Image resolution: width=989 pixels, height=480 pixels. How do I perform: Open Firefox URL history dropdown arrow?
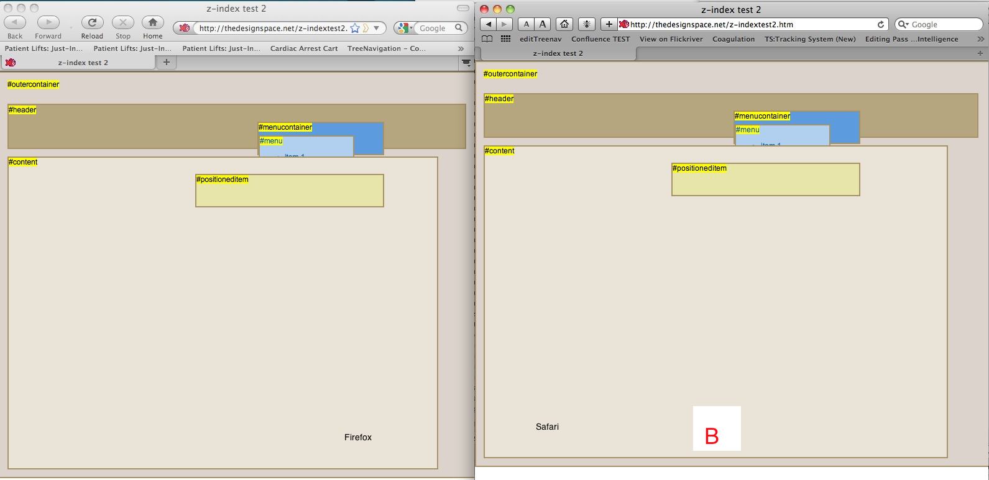(377, 28)
